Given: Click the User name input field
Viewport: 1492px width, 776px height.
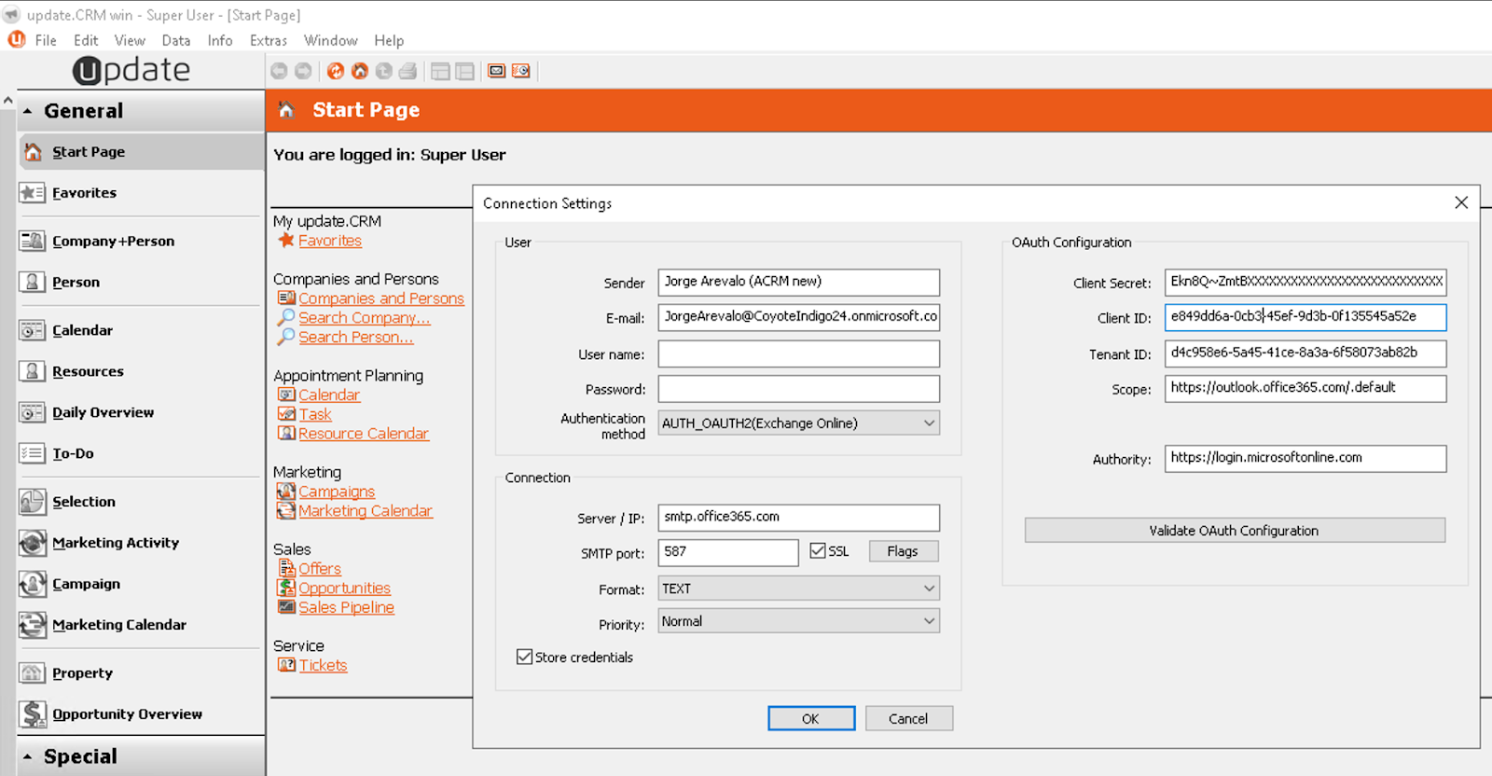Looking at the screenshot, I should pos(799,353).
